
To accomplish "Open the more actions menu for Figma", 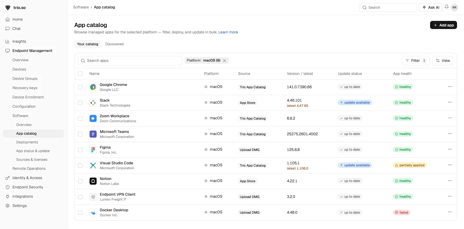I will tap(450, 149).
